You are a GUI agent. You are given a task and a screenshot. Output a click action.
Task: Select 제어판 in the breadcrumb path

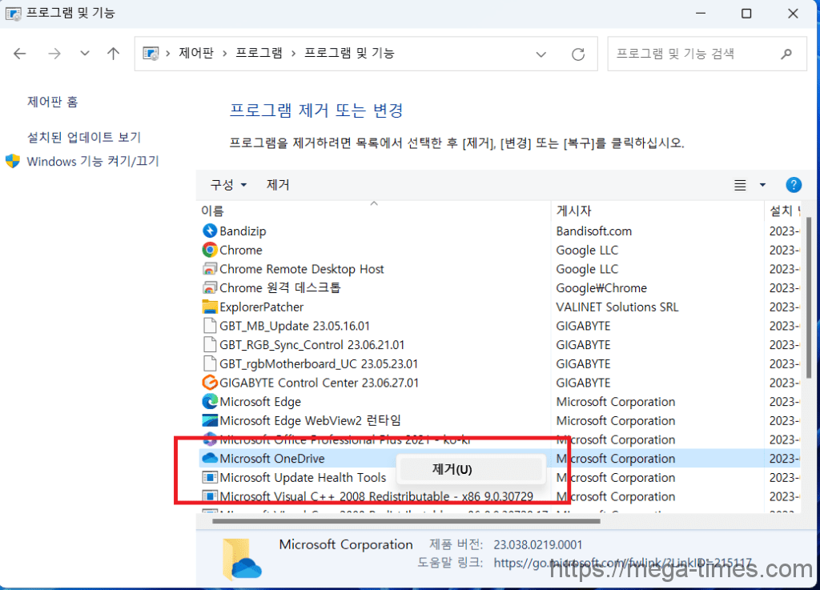click(196, 53)
